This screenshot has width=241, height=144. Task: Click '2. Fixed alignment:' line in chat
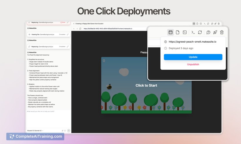pos(33,71)
